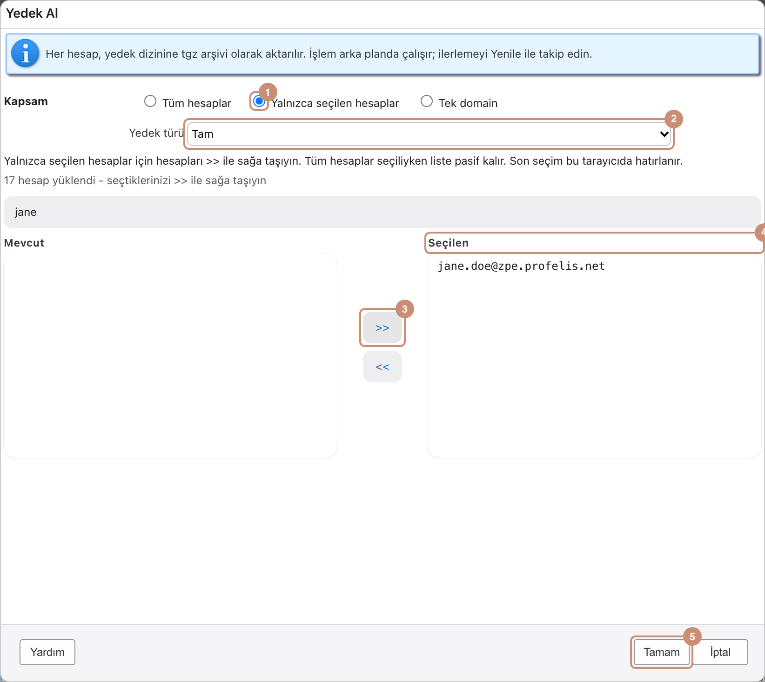Click the jane account search field

(x=382, y=212)
